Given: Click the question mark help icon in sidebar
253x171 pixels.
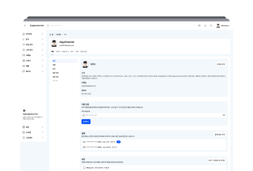Looking at the screenshot, I should 24,111.
